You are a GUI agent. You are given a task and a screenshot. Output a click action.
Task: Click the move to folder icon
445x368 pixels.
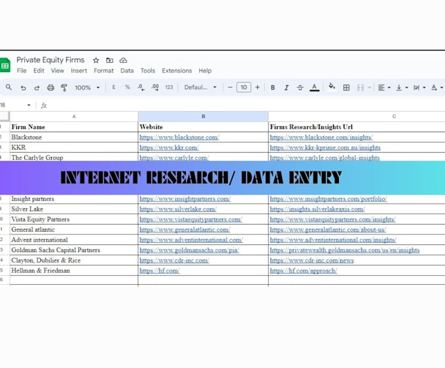pyautogui.click(x=109, y=60)
